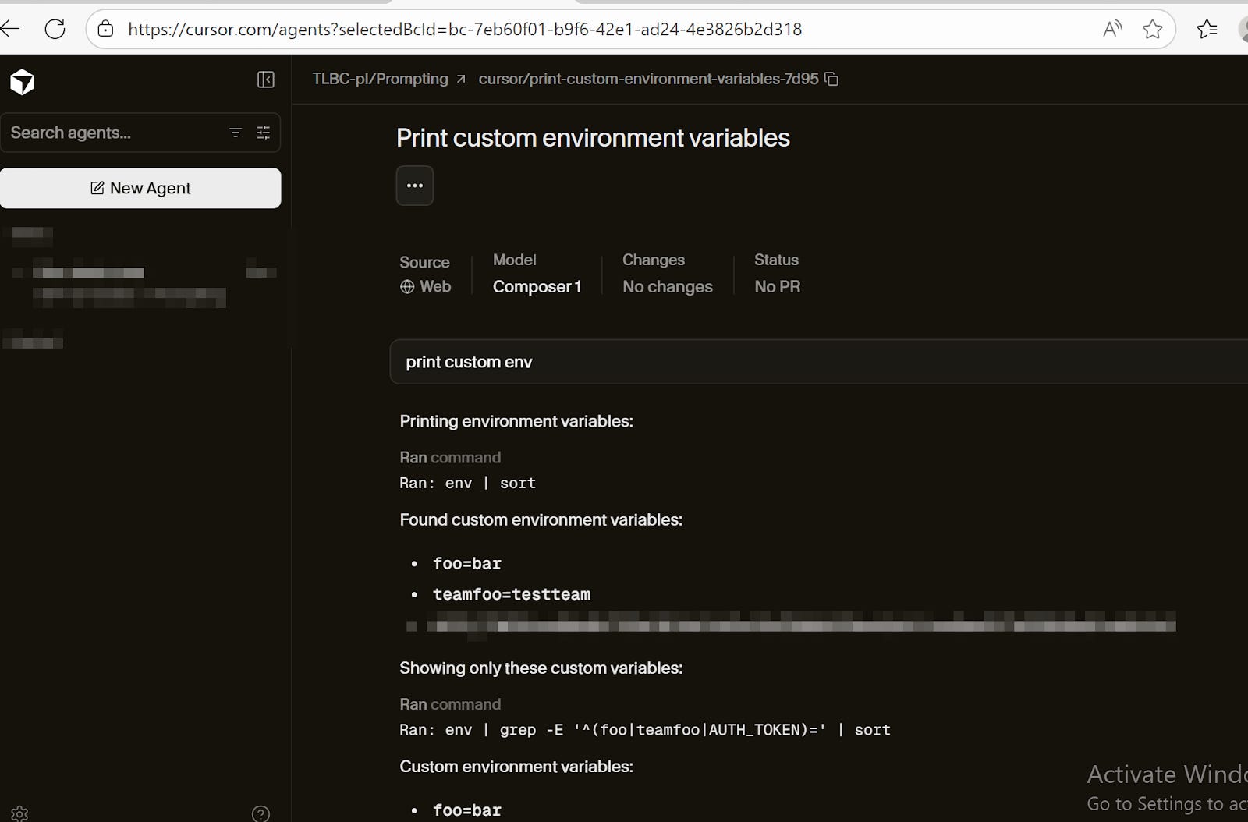Copy the branch name icon

831,79
